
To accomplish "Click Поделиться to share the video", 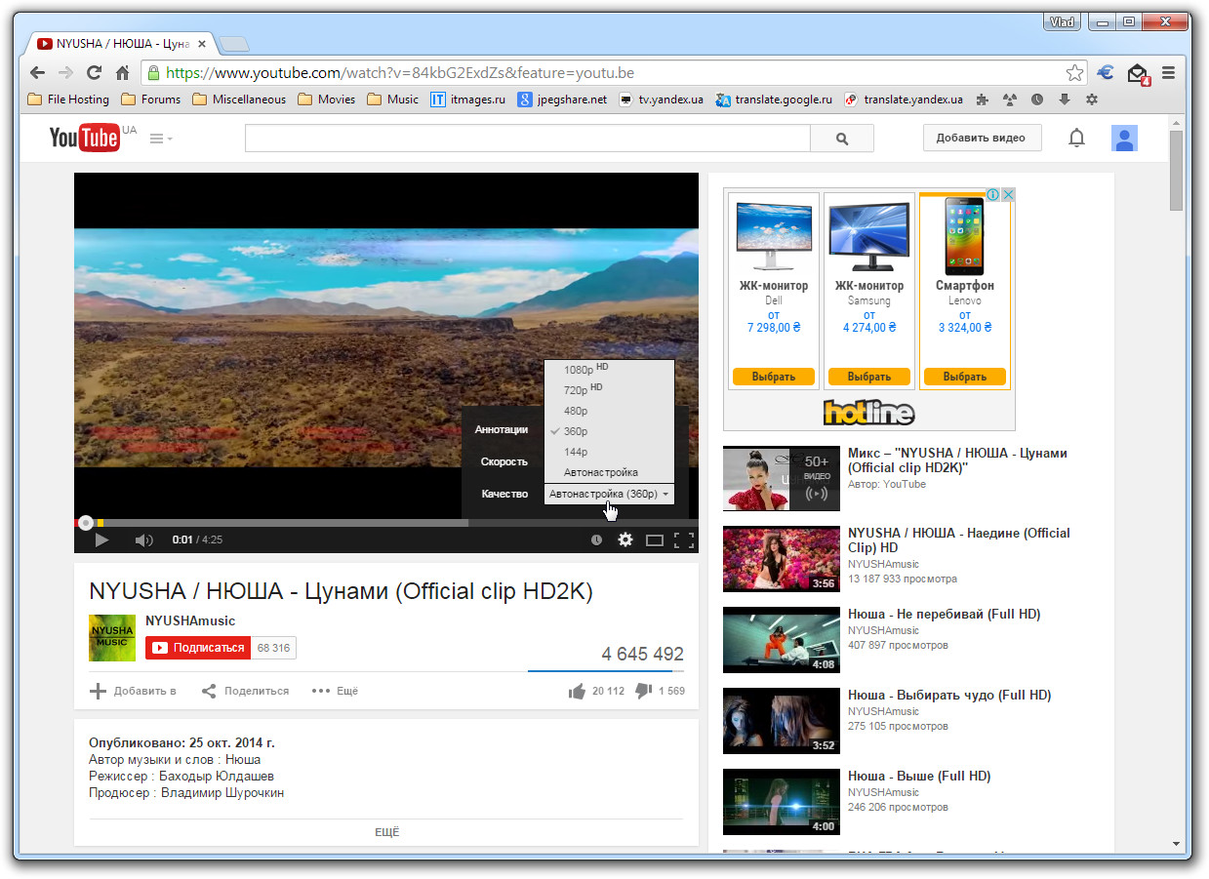I will [245, 691].
